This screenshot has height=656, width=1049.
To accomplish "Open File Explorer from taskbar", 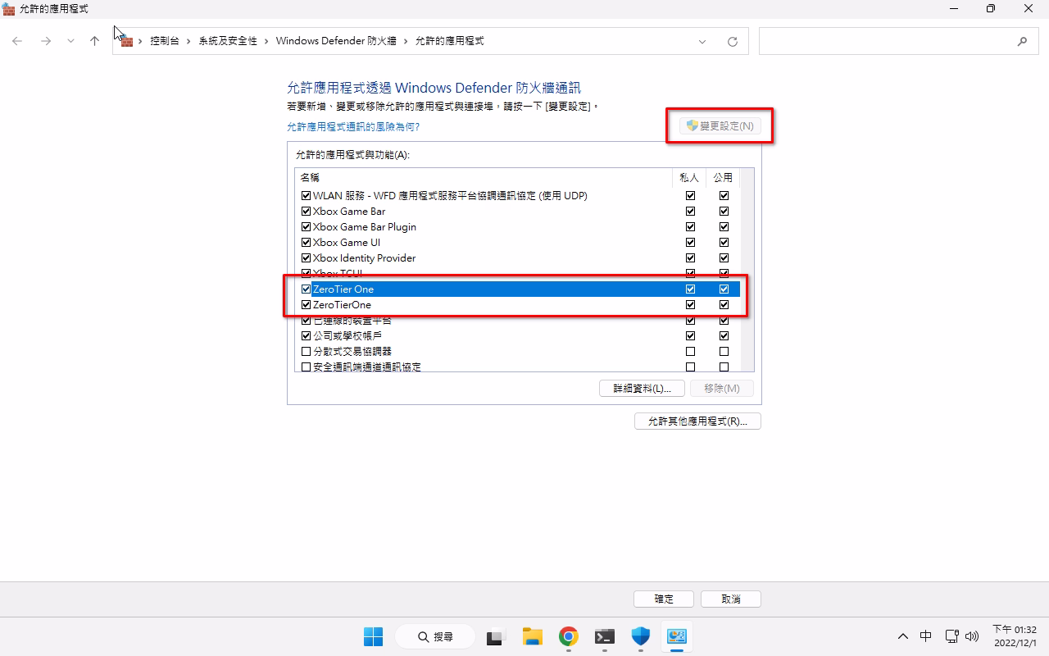I will coord(532,636).
